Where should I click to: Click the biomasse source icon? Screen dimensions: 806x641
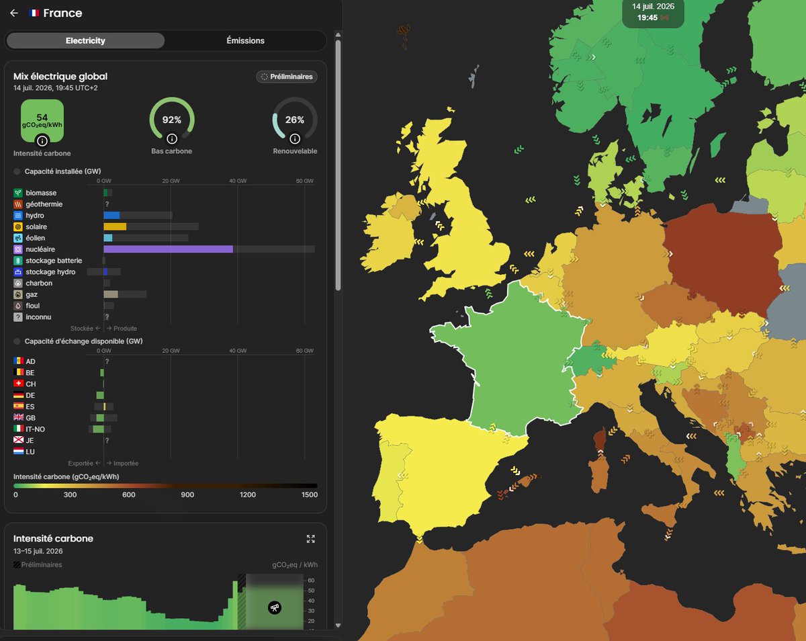(18, 193)
